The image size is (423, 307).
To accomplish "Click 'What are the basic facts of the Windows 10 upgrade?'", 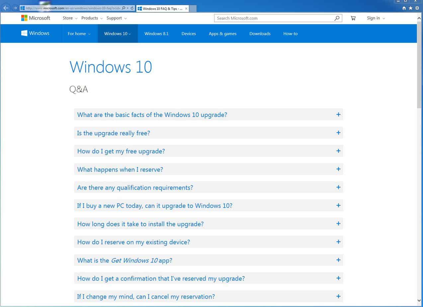I will click(152, 115).
